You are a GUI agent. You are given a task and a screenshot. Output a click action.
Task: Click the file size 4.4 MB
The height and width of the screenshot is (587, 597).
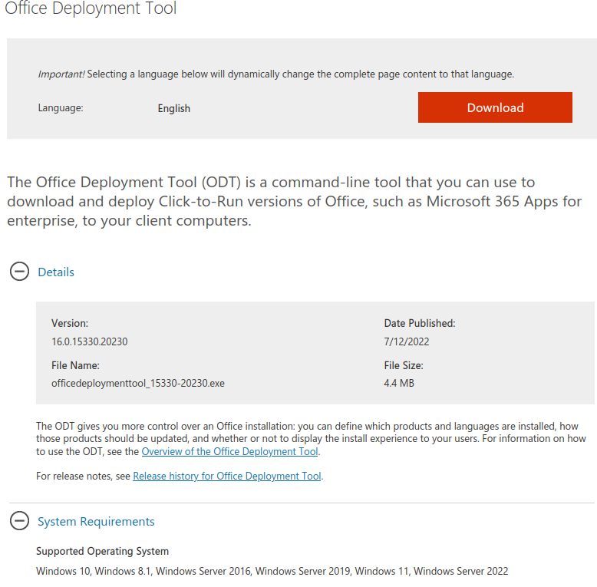(x=398, y=383)
